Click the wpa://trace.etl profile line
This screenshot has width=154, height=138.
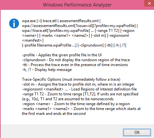[78, 31]
